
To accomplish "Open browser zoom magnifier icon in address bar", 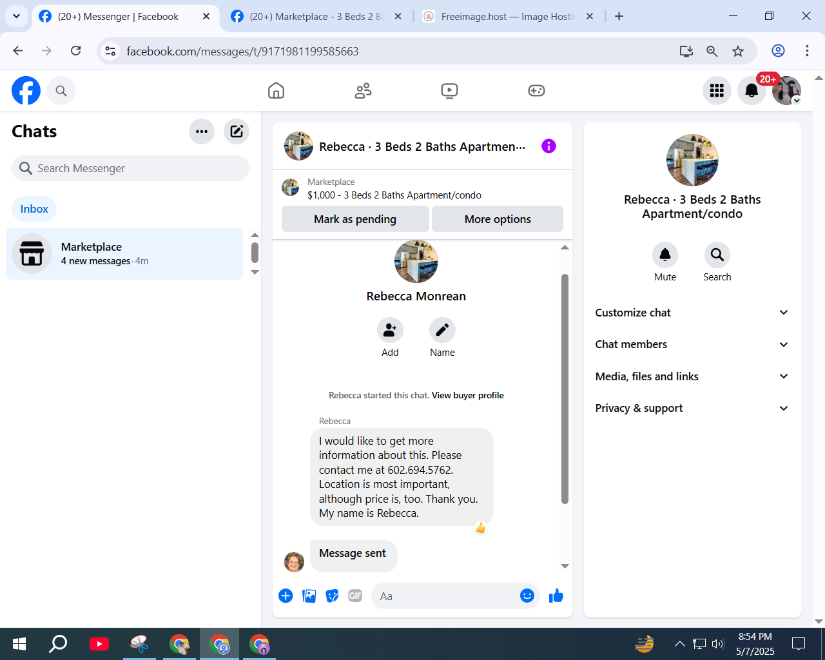I will coord(712,51).
